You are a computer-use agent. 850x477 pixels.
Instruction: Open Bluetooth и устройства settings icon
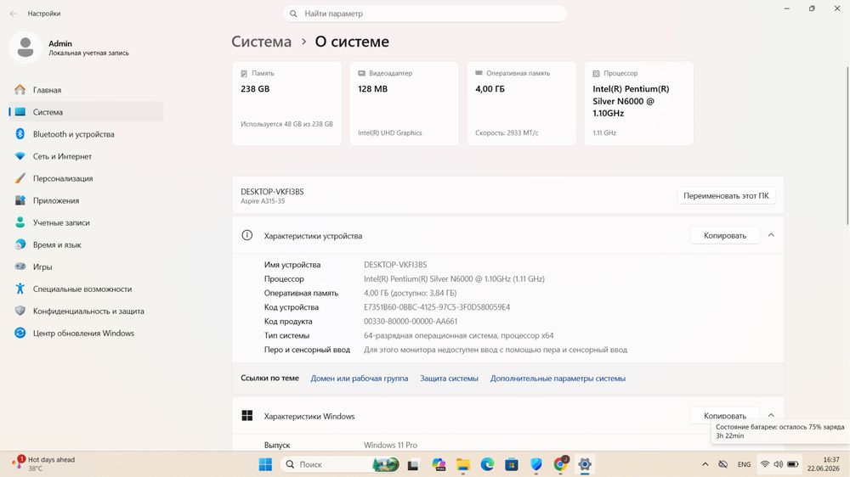point(20,134)
